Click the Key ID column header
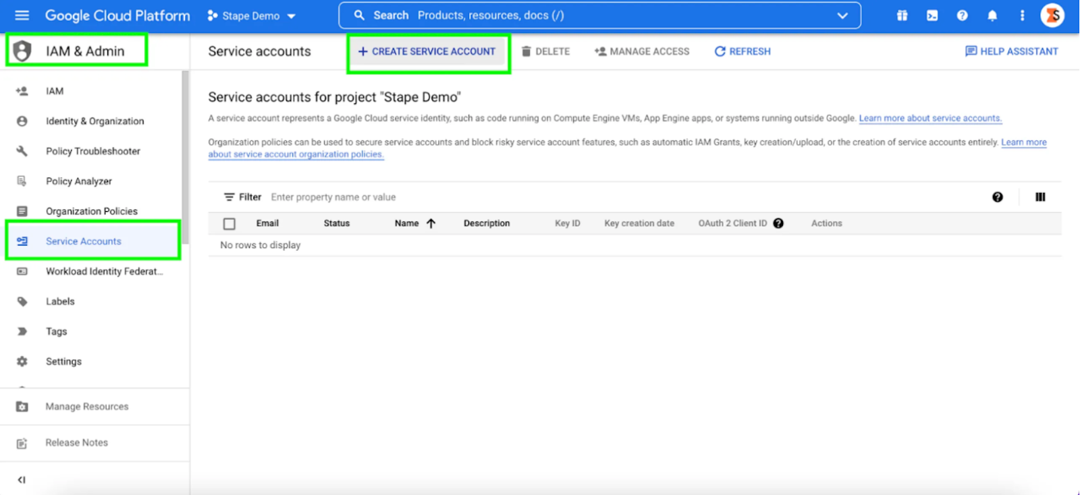The height and width of the screenshot is (495, 1080). [568, 223]
